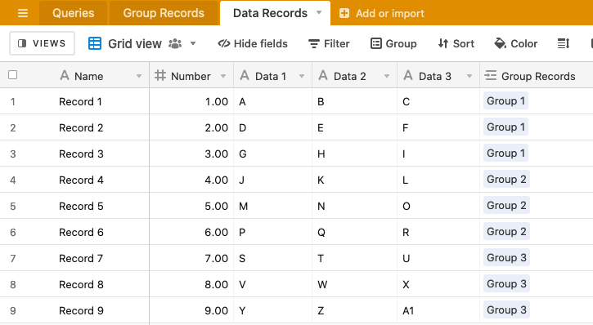The width and height of the screenshot is (593, 325).
Task: Select Data 3 cell containing A1
Action: pyautogui.click(x=438, y=310)
